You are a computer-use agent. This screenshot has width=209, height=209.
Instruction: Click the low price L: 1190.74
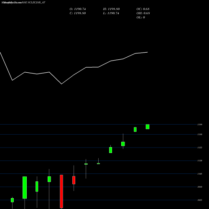(x=111, y=13)
